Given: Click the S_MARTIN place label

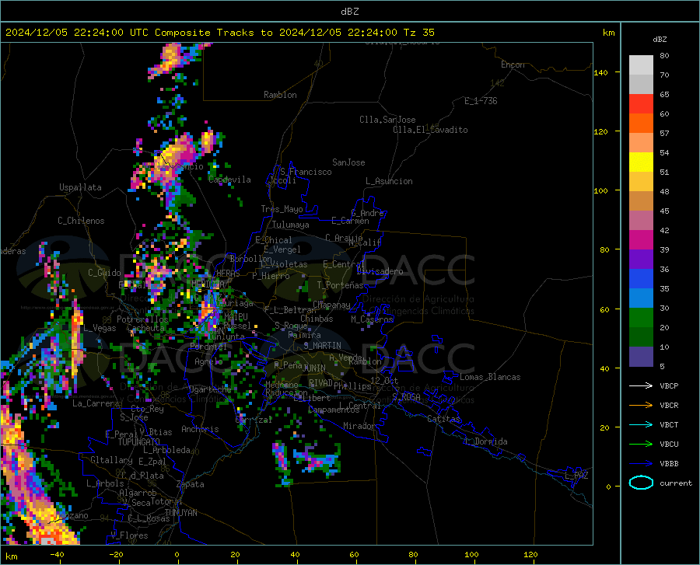Looking at the screenshot, I should coord(322,346).
